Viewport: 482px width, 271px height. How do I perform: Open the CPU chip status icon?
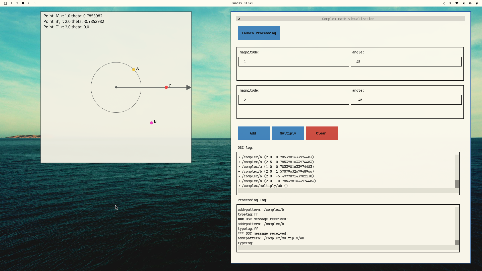(x=470, y=3)
